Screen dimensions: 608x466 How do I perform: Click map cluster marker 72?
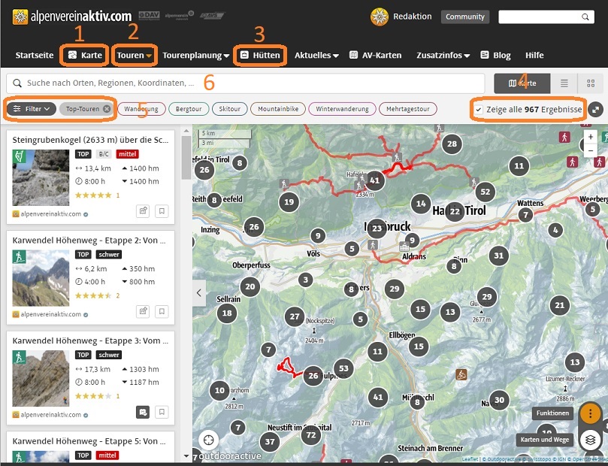click(x=311, y=435)
